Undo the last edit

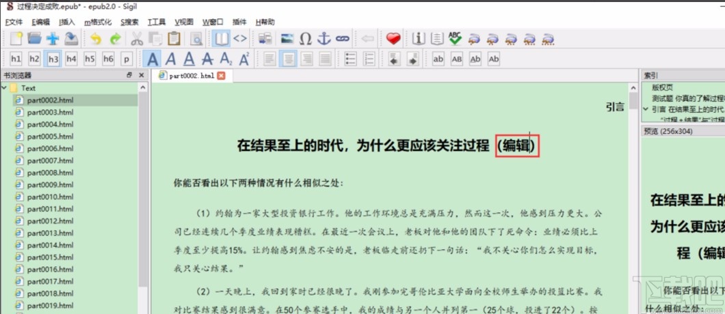[96, 39]
